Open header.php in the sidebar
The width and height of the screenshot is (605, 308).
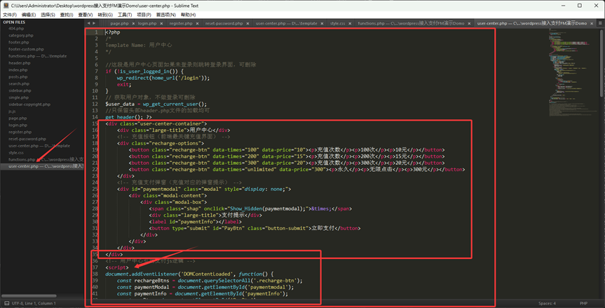[20, 63]
